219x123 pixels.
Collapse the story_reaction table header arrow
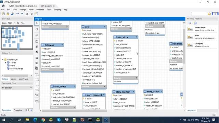pos(133,92)
